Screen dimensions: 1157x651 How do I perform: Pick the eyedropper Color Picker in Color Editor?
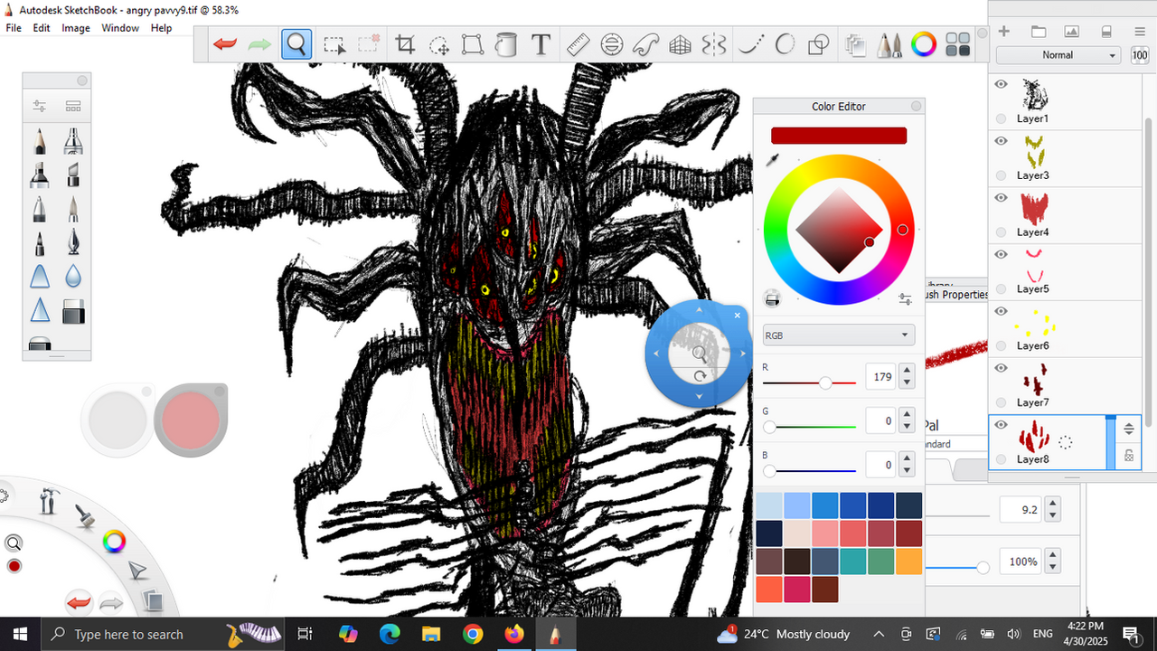[x=773, y=160]
